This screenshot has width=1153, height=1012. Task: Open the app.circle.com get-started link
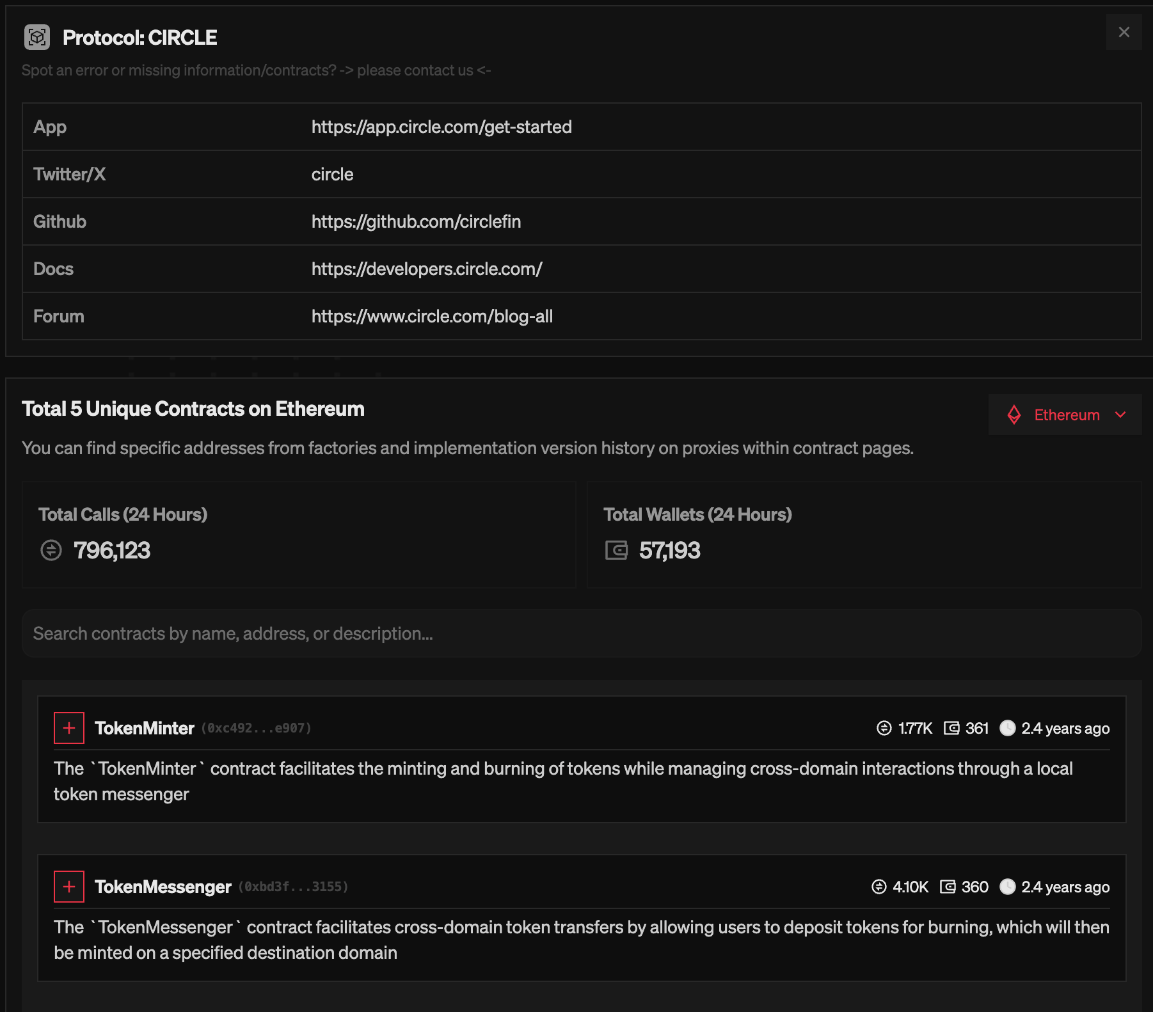441,127
